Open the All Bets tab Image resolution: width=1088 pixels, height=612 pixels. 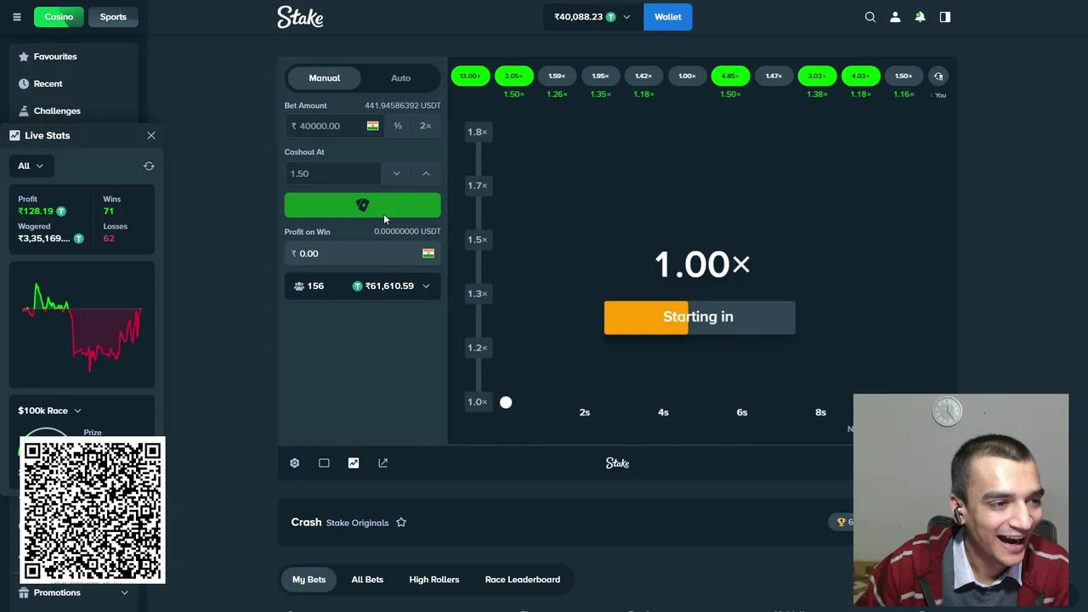click(x=367, y=580)
